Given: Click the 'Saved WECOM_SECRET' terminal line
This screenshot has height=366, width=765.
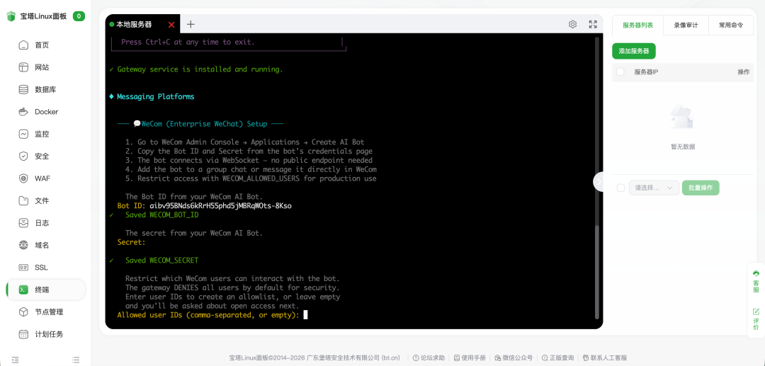Looking at the screenshot, I should point(162,261).
